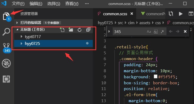Open the 文件(F) menu
The image size is (194, 104).
pos(18,4)
